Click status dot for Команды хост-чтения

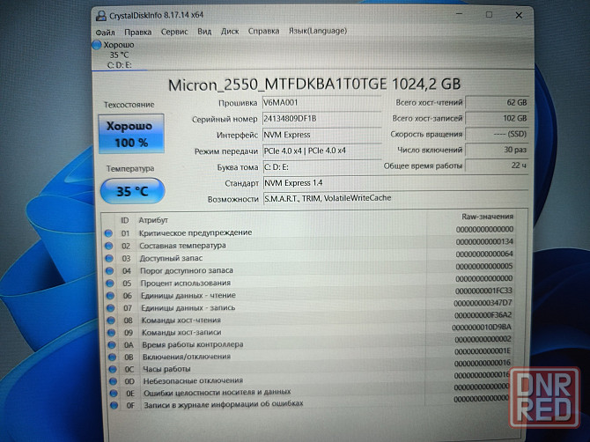click(x=111, y=320)
